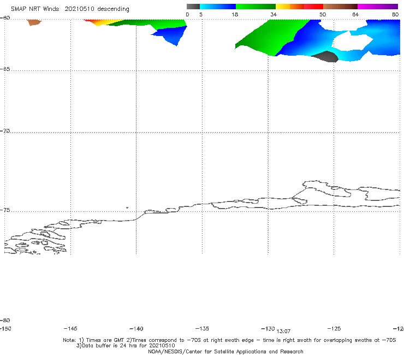Click the brown wind patch near -148 longitude
The width and height of the screenshot is (404, 355).
(34, 22)
